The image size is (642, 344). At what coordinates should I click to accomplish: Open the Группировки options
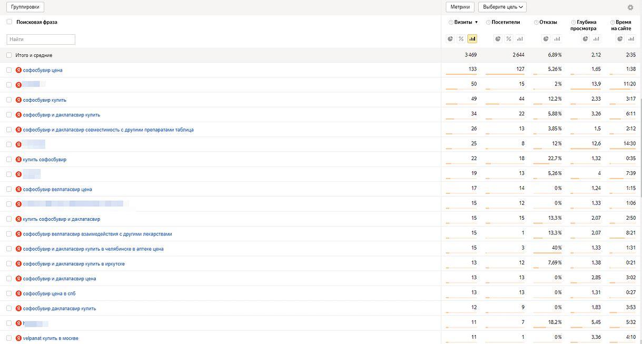click(x=25, y=7)
